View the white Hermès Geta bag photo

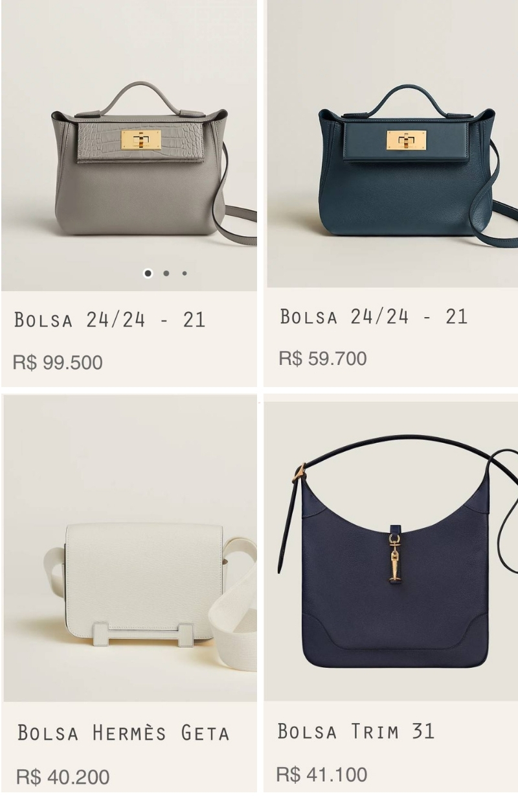(129, 549)
